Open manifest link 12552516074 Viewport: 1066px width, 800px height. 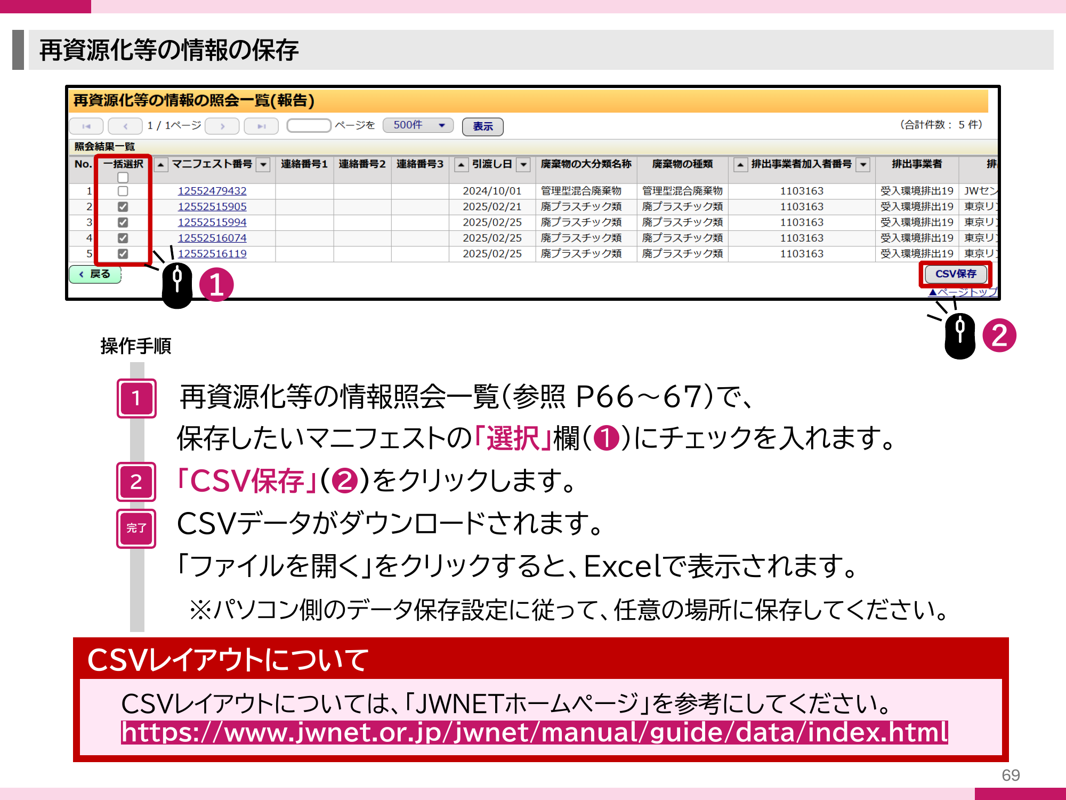coord(212,238)
